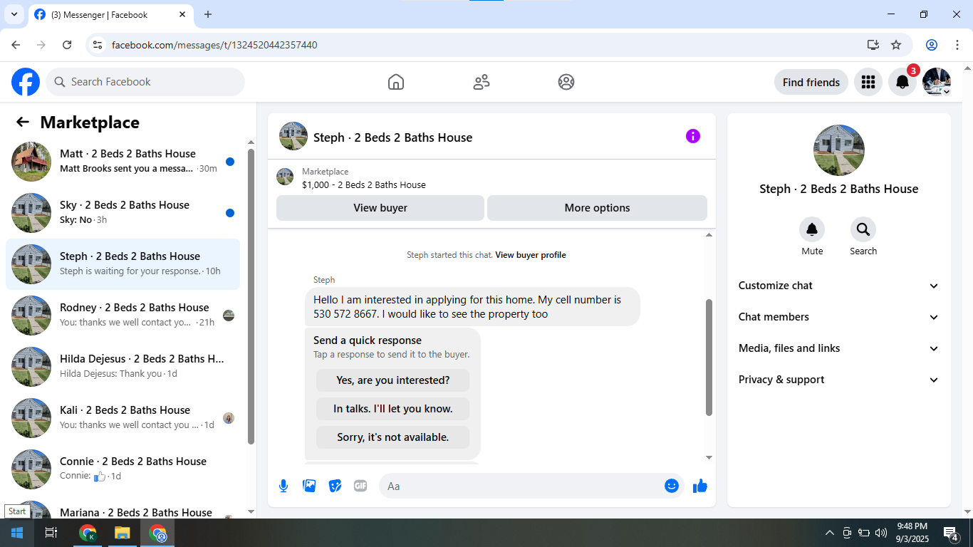Image resolution: width=973 pixels, height=547 pixels.
Task: Reload the page in Chrome
Action: [67, 45]
